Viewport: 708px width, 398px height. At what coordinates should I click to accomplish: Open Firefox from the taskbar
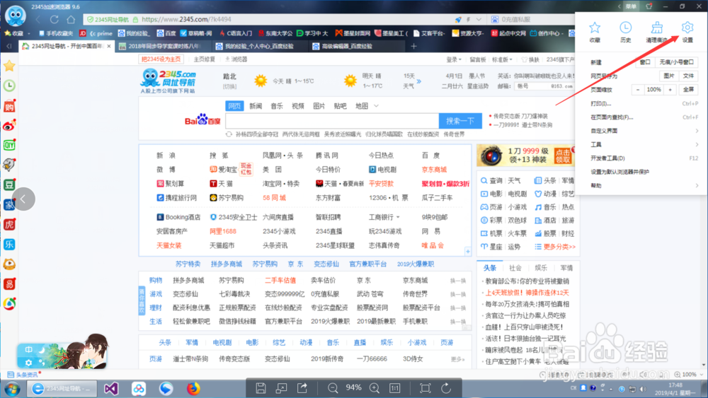[193, 389]
